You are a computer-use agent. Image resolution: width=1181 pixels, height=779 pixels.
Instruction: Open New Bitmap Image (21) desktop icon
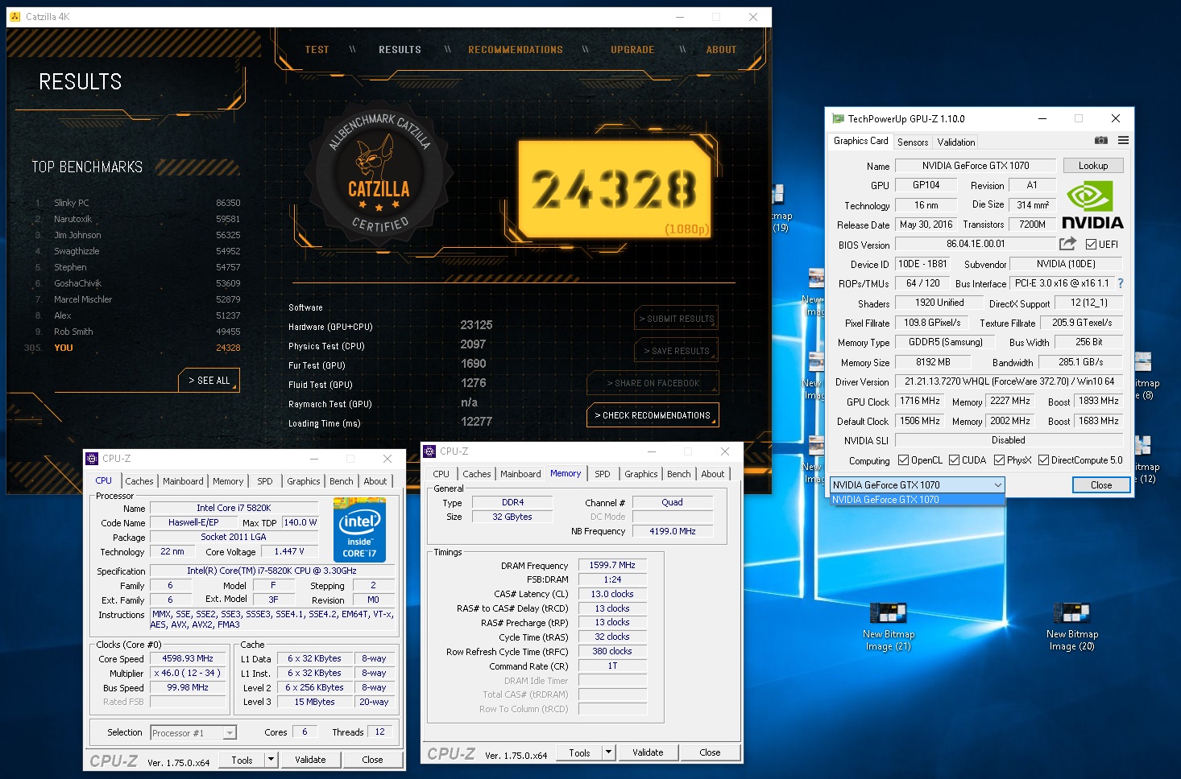[889, 627]
